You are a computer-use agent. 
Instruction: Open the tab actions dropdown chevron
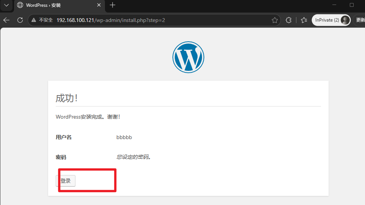click(6, 5)
